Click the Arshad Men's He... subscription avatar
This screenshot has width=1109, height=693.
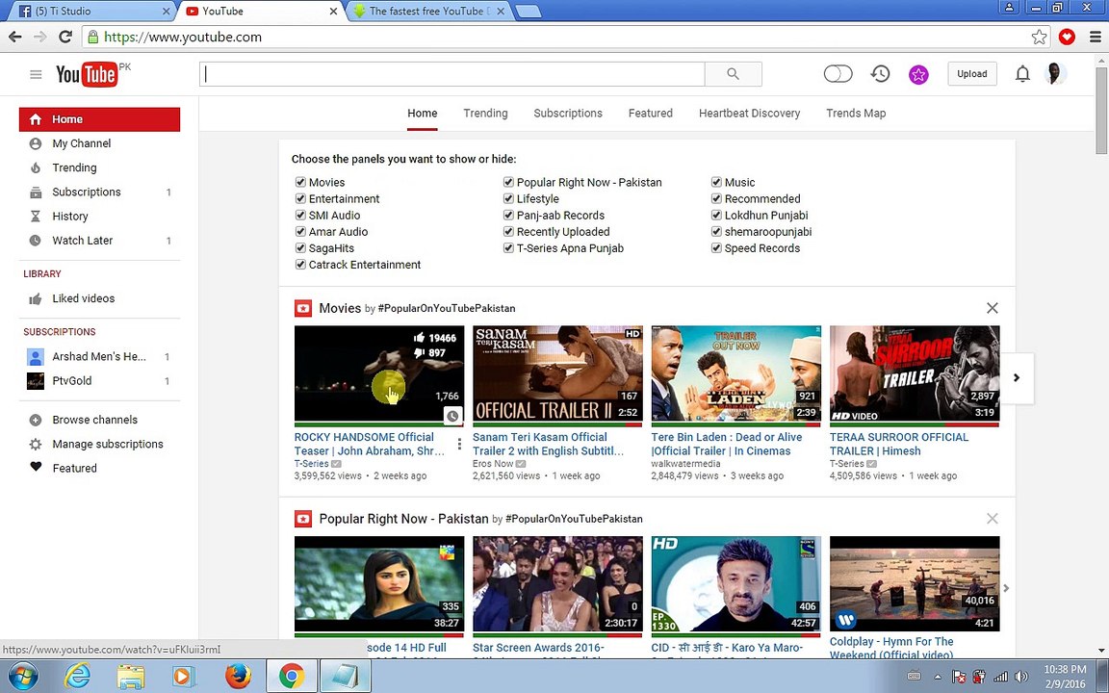click(36, 356)
